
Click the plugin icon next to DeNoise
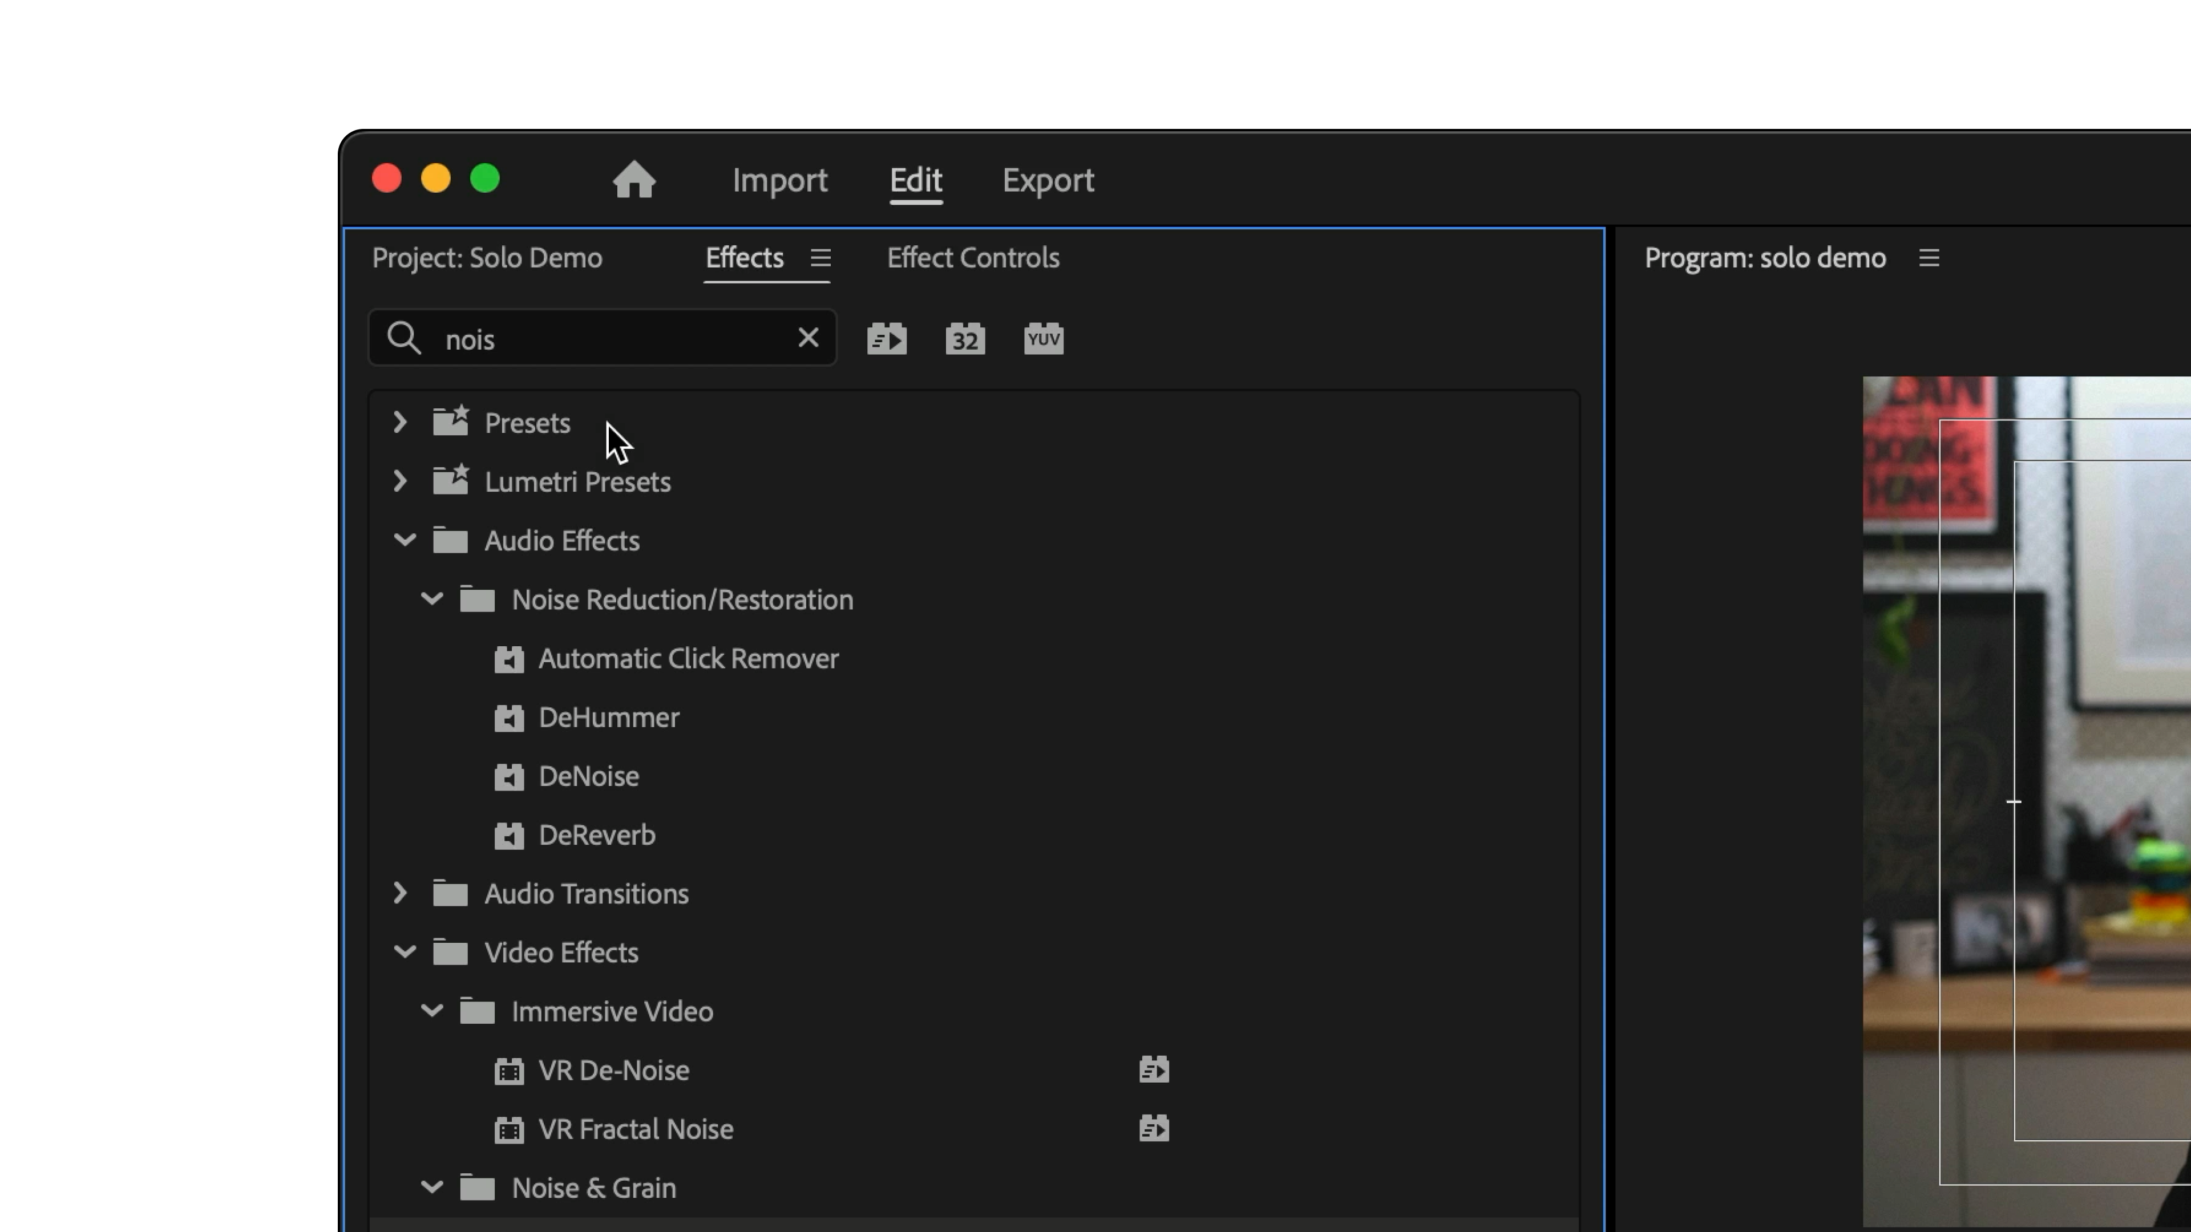pyautogui.click(x=510, y=776)
